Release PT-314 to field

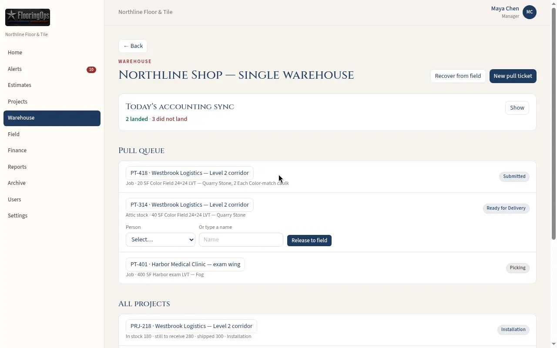point(309,241)
